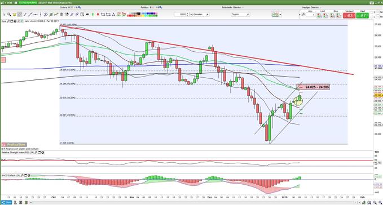This screenshot has height=205, width=383.
Task: Open the Einheiten units dropdown
Action: click(199, 15)
